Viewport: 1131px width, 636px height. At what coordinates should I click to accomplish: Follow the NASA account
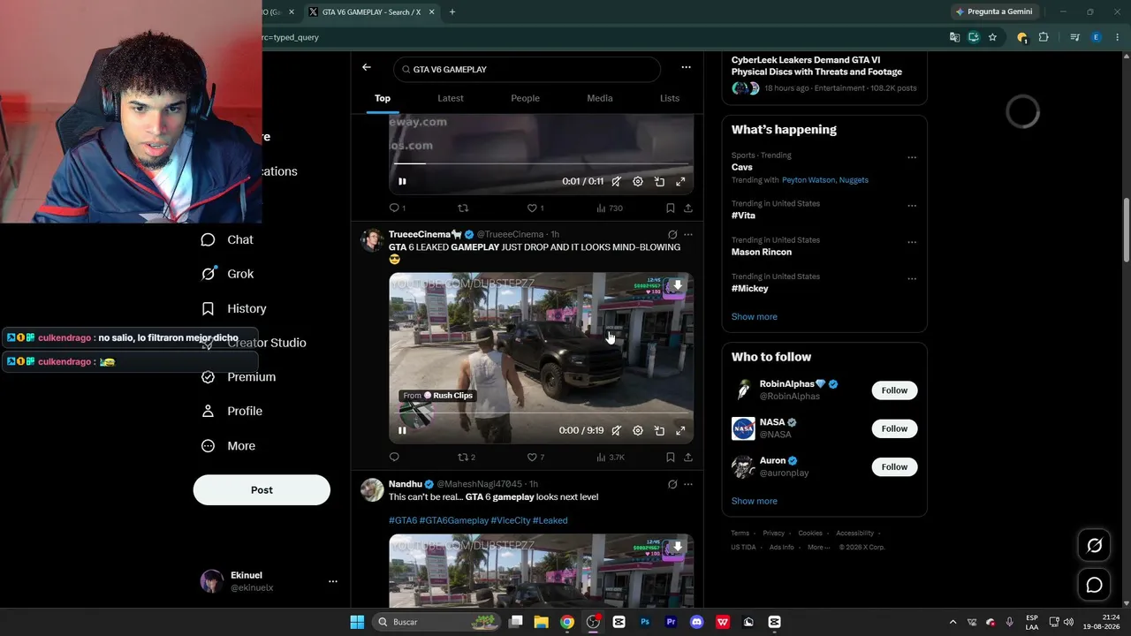tap(894, 428)
